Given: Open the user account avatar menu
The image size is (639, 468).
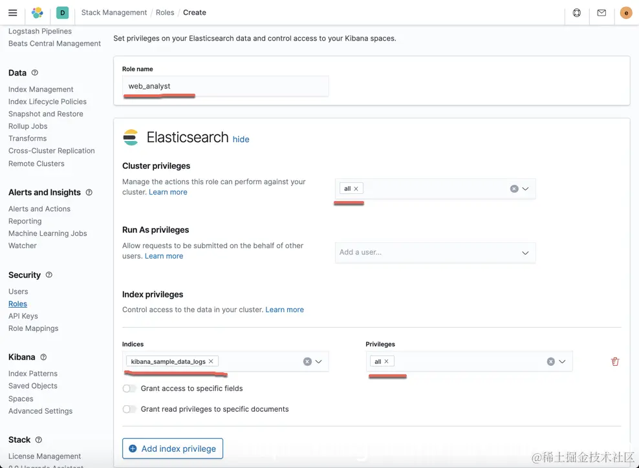Looking at the screenshot, I should click(x=626, y=13).
